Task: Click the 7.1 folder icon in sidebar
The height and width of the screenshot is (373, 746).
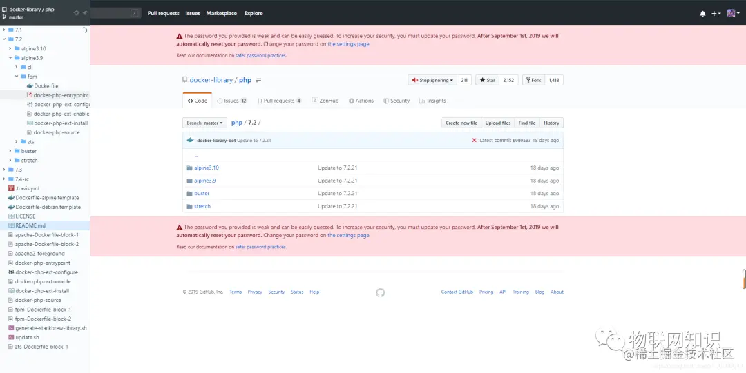Action: click(11, 30)
